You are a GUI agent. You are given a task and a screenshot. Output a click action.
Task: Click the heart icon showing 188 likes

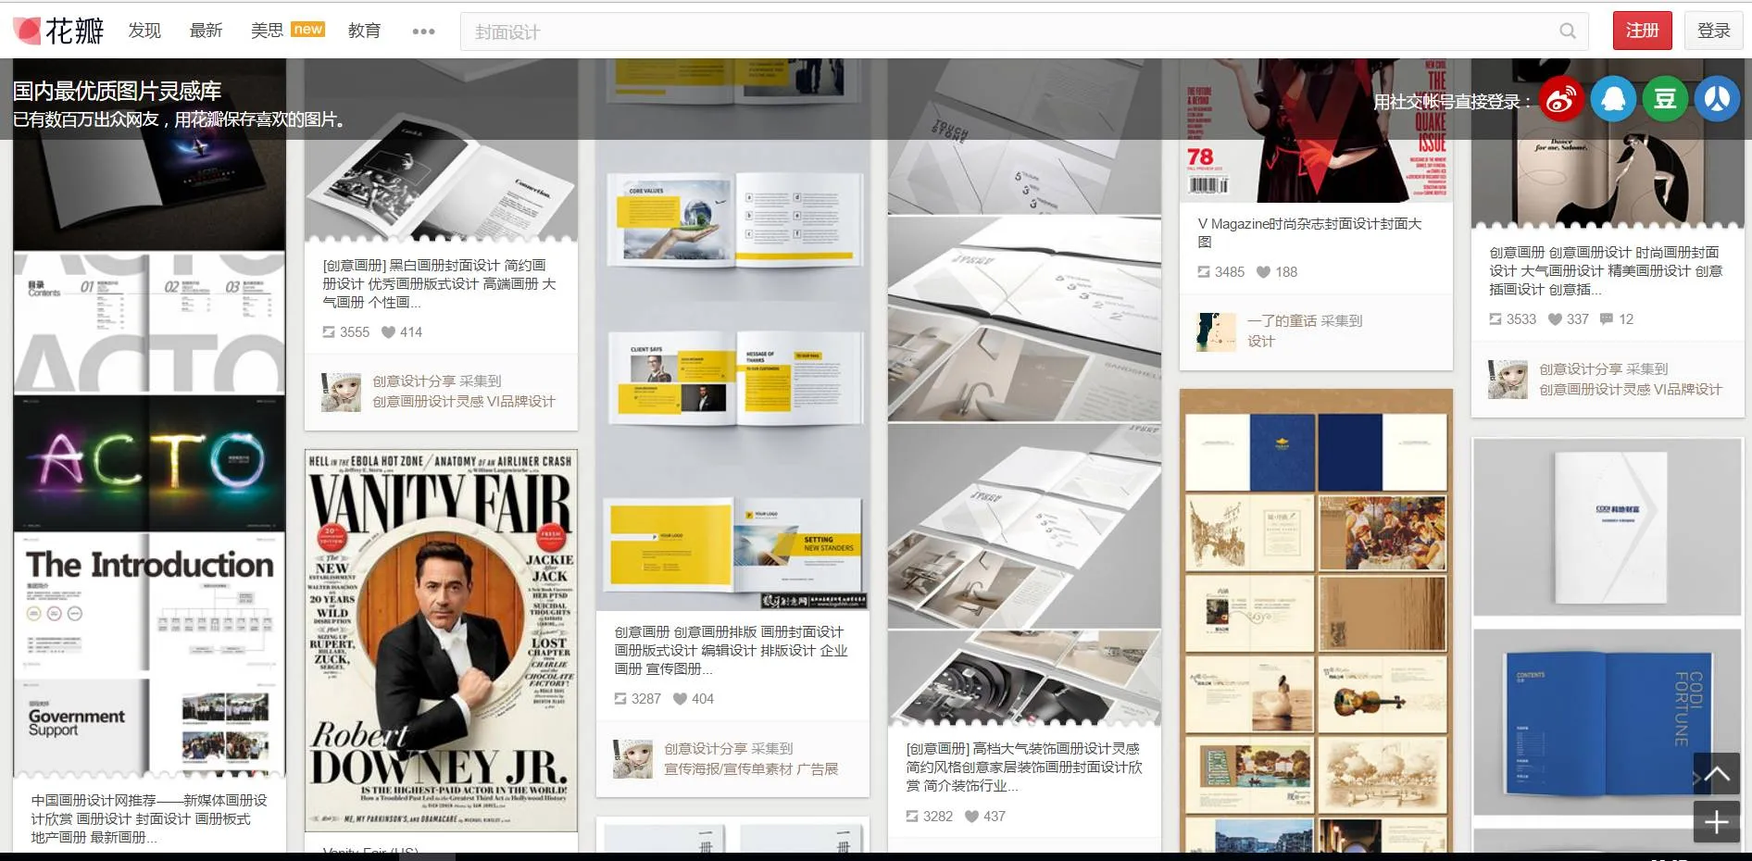tap(1263, 272)
